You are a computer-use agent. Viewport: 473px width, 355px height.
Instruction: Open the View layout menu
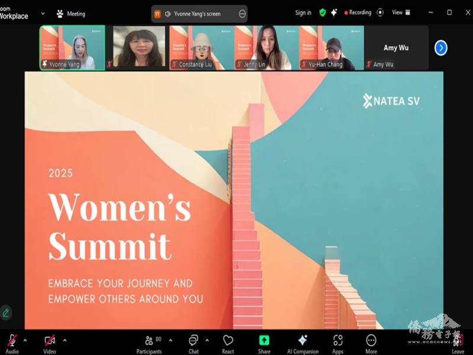[x=401, y=12]
